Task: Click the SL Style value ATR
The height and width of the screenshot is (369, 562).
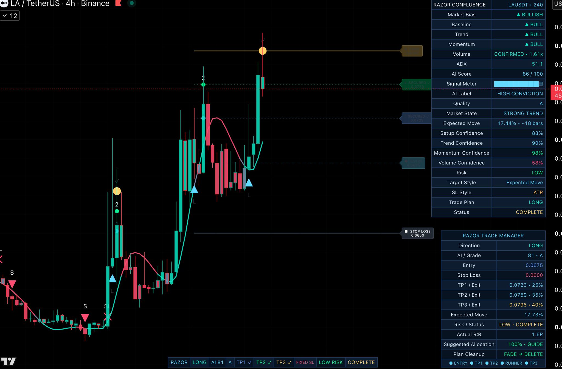Action: 538,192
